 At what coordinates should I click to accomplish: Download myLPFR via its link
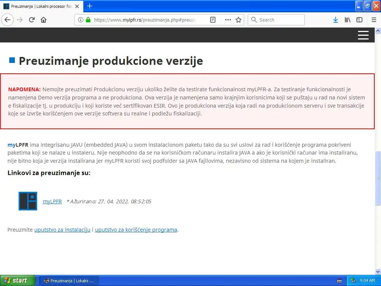52,201
